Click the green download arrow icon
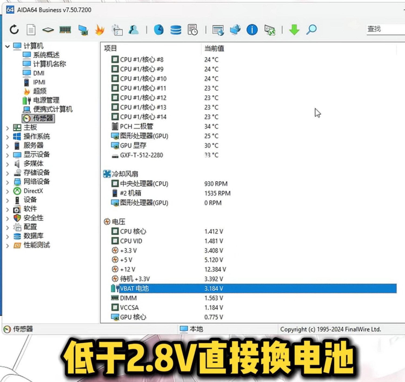The height and width of the screenshot is (382, 405). pos(294,30)
